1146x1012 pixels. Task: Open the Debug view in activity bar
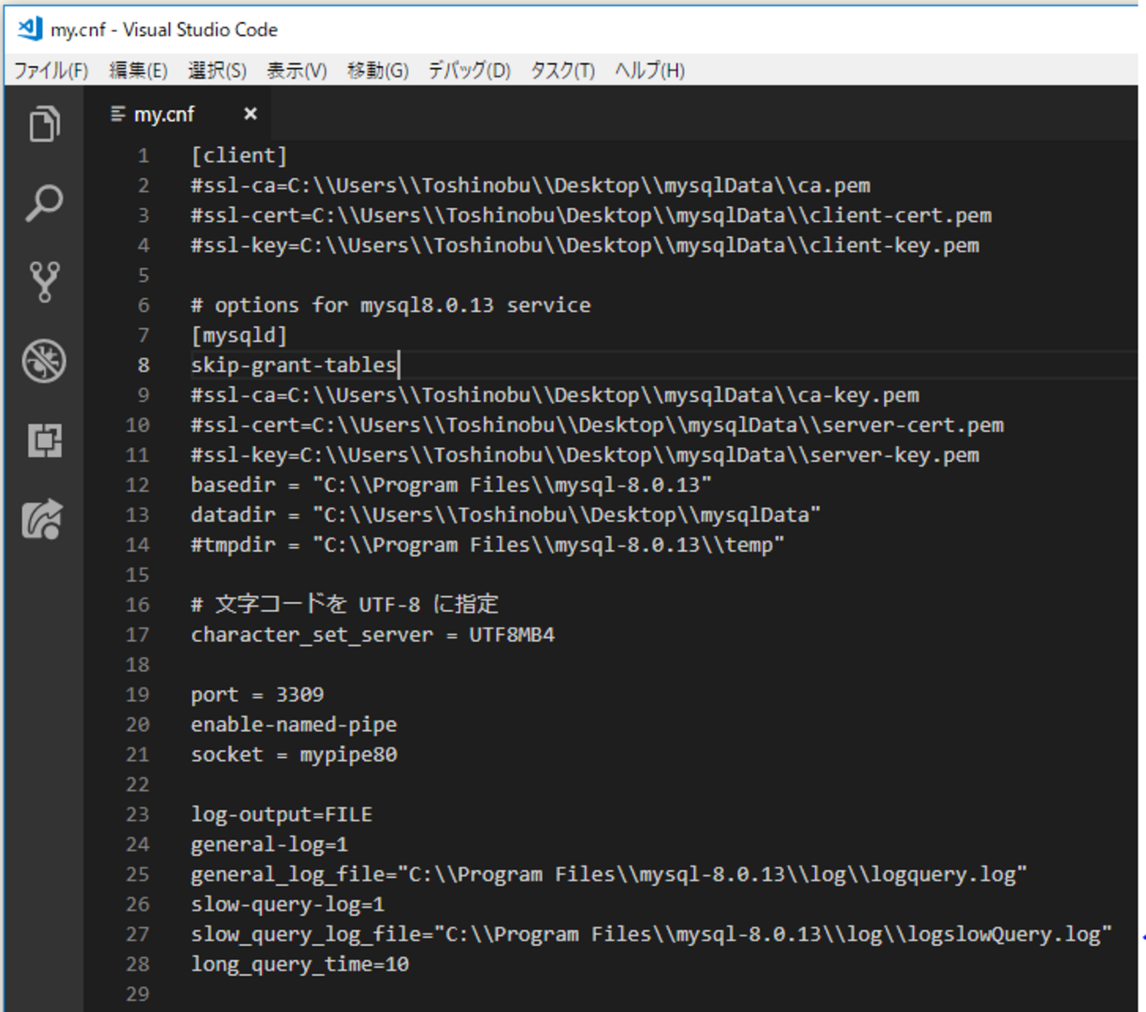click(44, 361)
